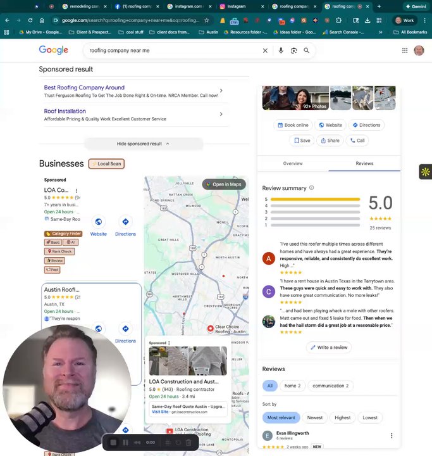The image size is (432, 456).
Task: Click the yellow asterisk side extension button
Action: coord(425,172)
